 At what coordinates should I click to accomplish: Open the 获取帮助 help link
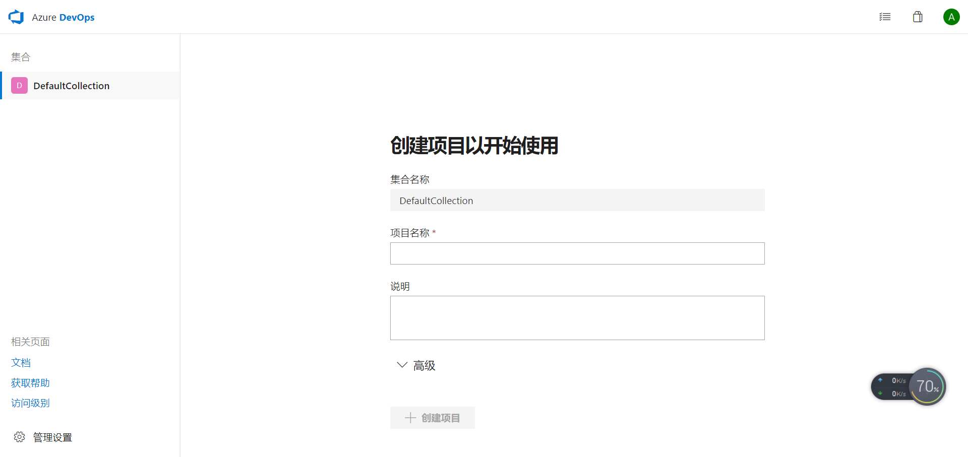click(30, 382)
